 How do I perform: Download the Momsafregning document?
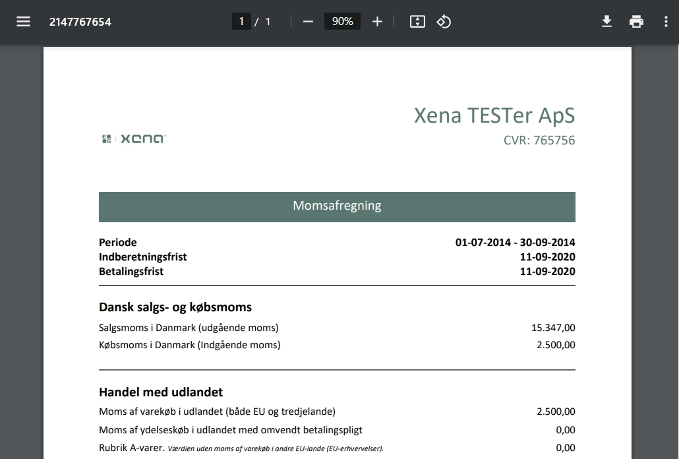point(606,21)
